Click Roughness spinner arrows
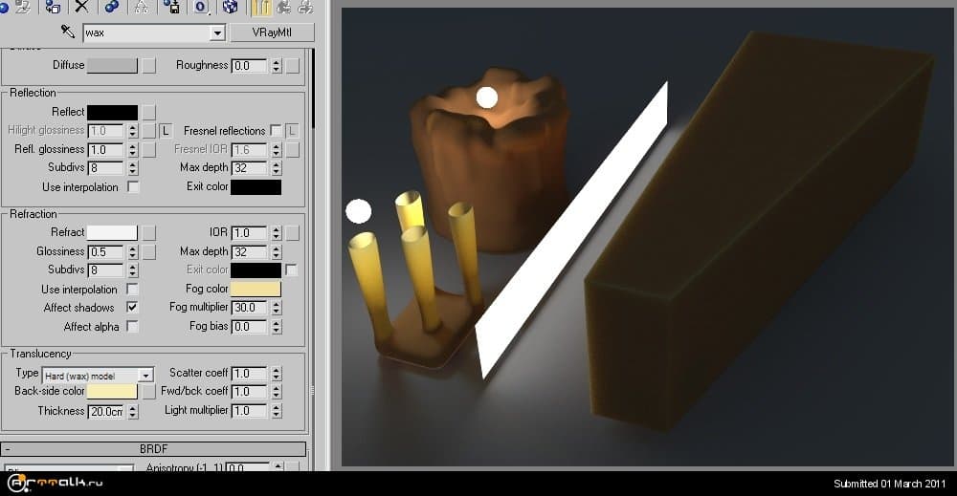The width and height of the screenshot is (957, 496). 277,66
